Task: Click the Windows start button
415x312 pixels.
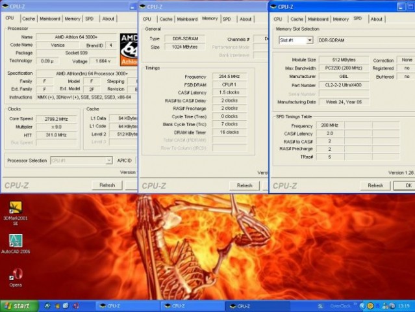Action: (x=19, y=306)
